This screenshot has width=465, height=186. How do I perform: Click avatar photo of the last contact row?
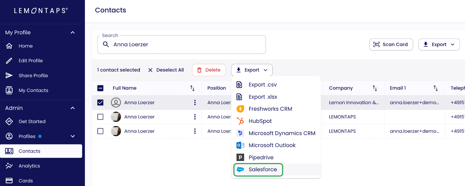pos(116,131)
